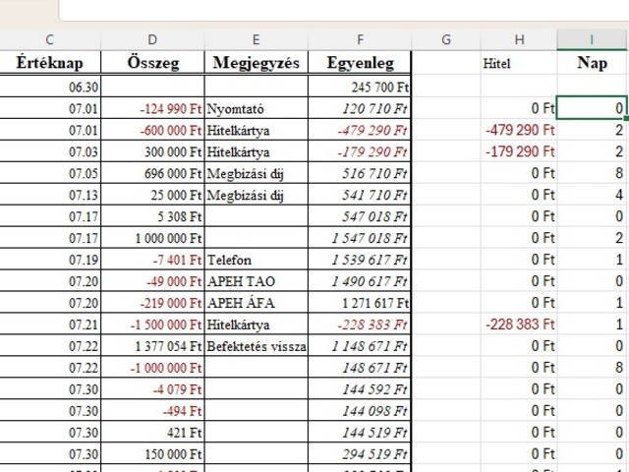Select the Megjegyzés header cell
This screenshot has width=629, height=472.
256,64
